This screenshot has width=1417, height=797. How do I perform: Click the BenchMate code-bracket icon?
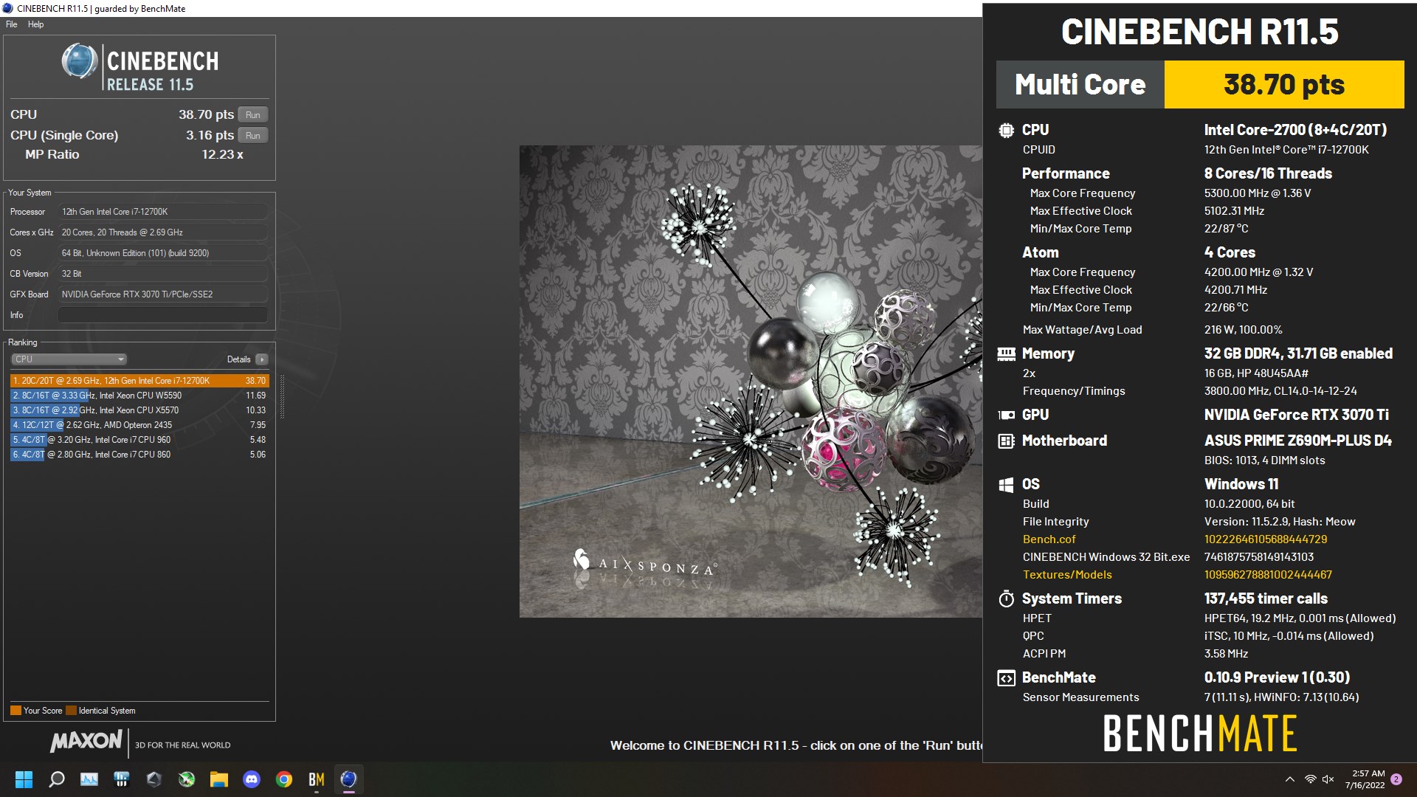click(1006, 678)
